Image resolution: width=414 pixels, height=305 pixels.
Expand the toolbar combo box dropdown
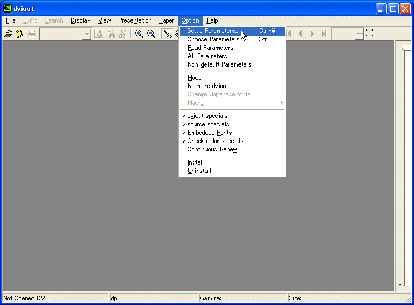pos(87,34)
